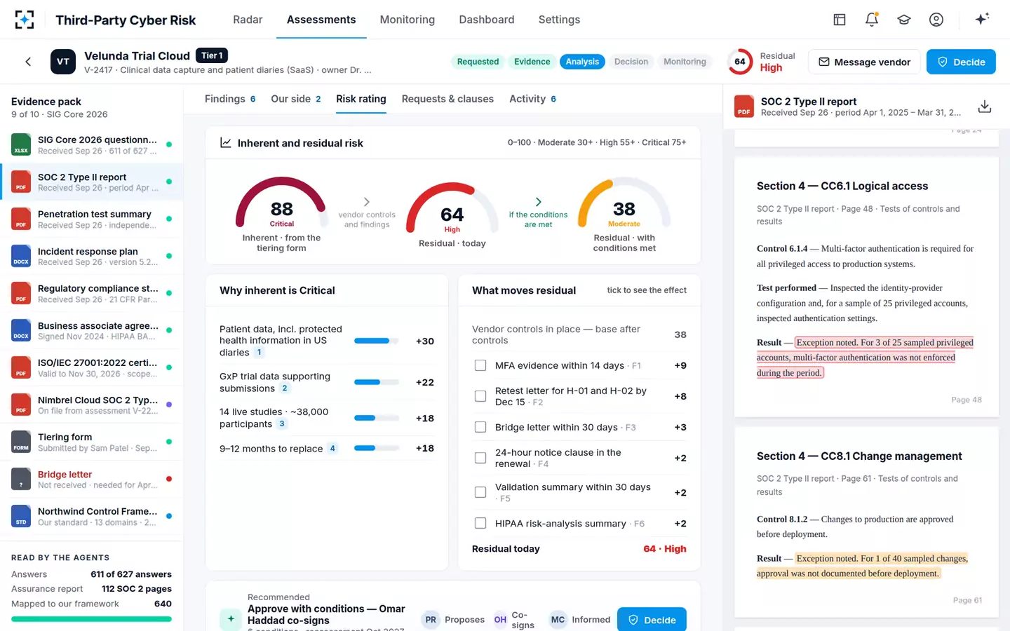Tick Validation summary within 30 days
The width and height of the screenshot is (1010, 631).
click(x=480, y=492)
